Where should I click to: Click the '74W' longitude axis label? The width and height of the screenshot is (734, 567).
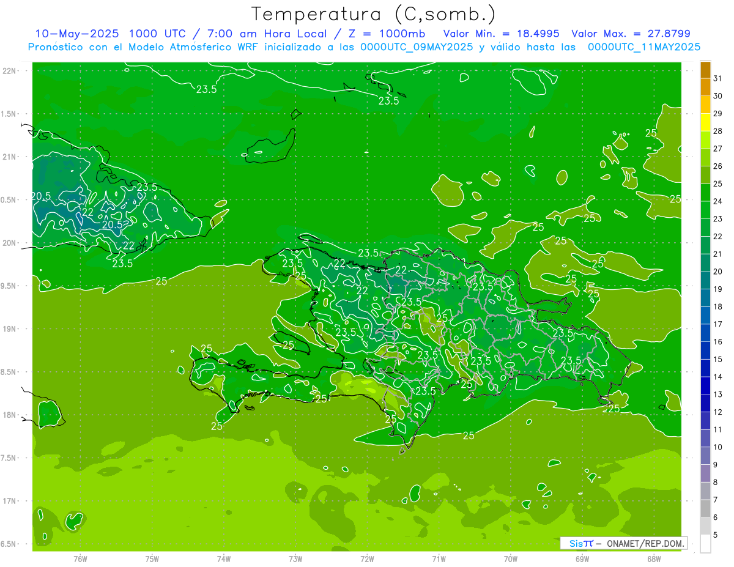click(224, 559)
